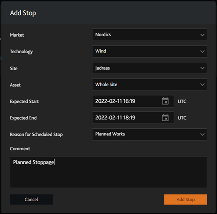Expand the Technology dropdown showing Wind
The height and width of the screenshot is (214, 217).
(146, 51)
